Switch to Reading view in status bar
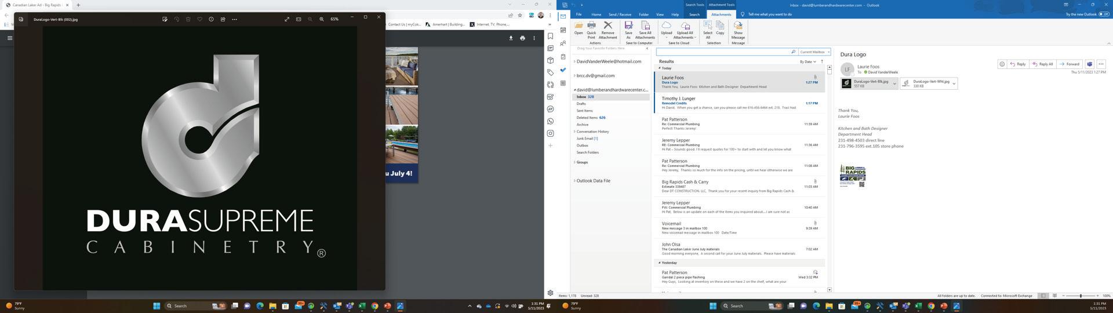This screenshot has width=1113, height=313. [x=1054, y=296]
